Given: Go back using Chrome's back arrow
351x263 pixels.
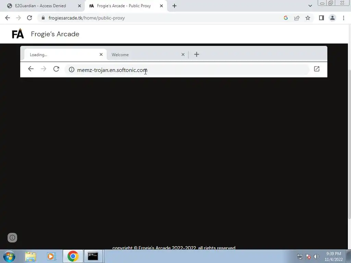Looking at the screenshot, I should click(x=8, y=18).
